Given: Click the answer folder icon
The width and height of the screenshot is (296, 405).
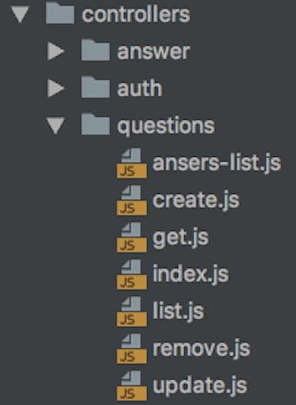Looking at the screenshot, I should pos(96,49).
